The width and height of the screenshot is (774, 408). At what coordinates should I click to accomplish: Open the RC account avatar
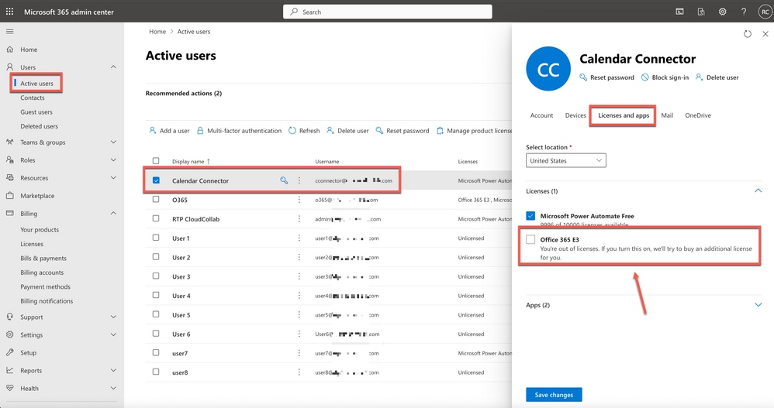(x=765, y=12)
